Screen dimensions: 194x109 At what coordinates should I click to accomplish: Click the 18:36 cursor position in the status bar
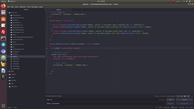15,107
